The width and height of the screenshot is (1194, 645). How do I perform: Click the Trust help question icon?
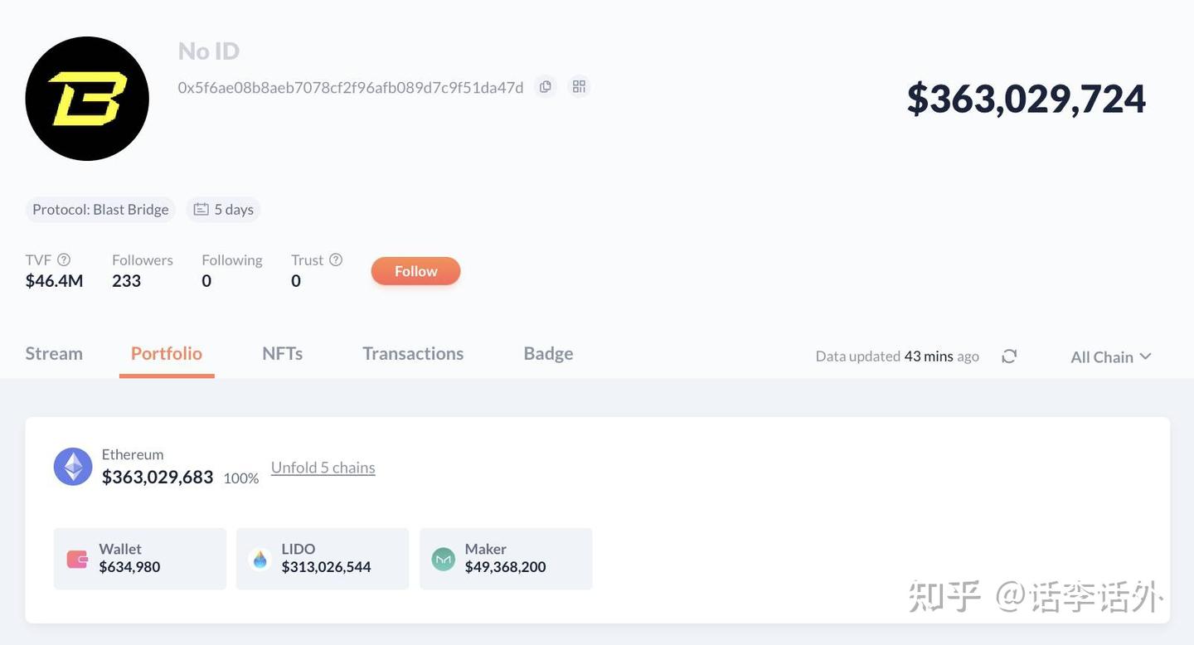(336, 259)
